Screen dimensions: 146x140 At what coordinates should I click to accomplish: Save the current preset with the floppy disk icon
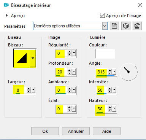click(x=114, y=26)
